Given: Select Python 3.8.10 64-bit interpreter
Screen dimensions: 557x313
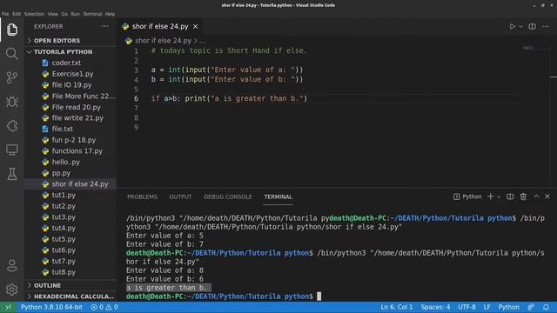Looking at the screenshot, I should (51, 307).
